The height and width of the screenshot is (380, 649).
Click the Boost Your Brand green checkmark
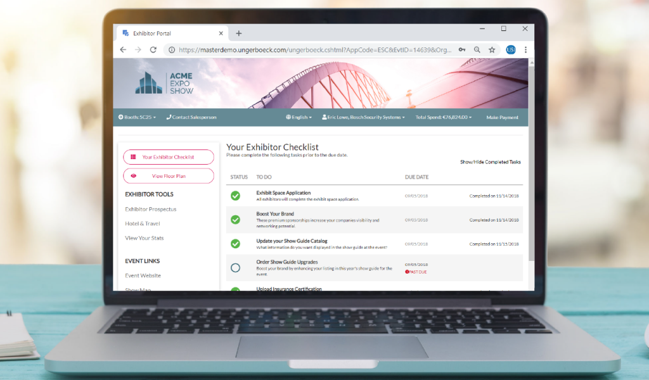(235, 220)
